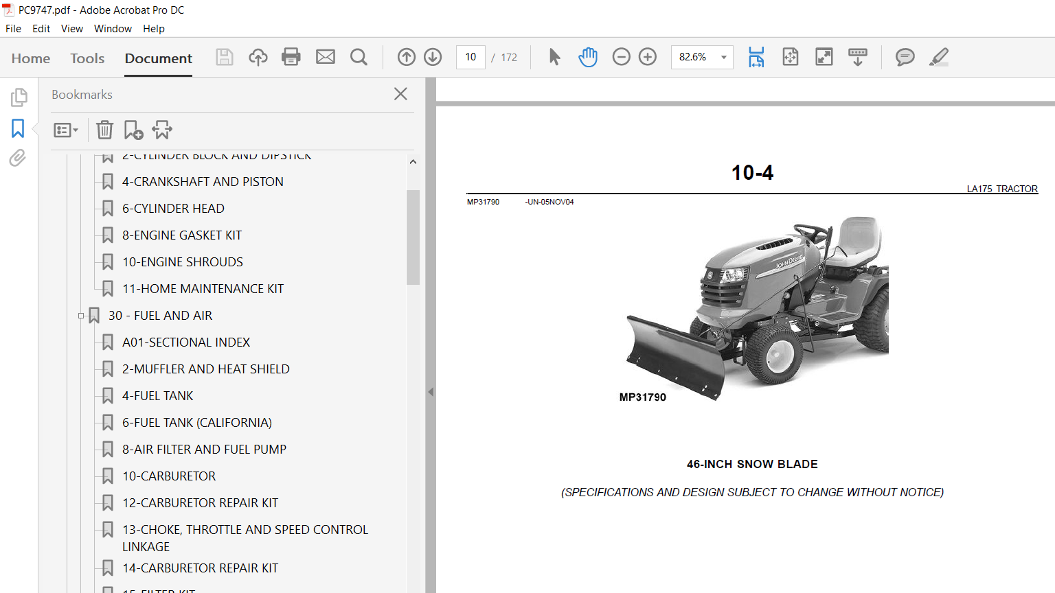Open bookmark 6-CYLINDER HEAD
The height and width of the screenshot is (593, 1055).
click(173, 209)
